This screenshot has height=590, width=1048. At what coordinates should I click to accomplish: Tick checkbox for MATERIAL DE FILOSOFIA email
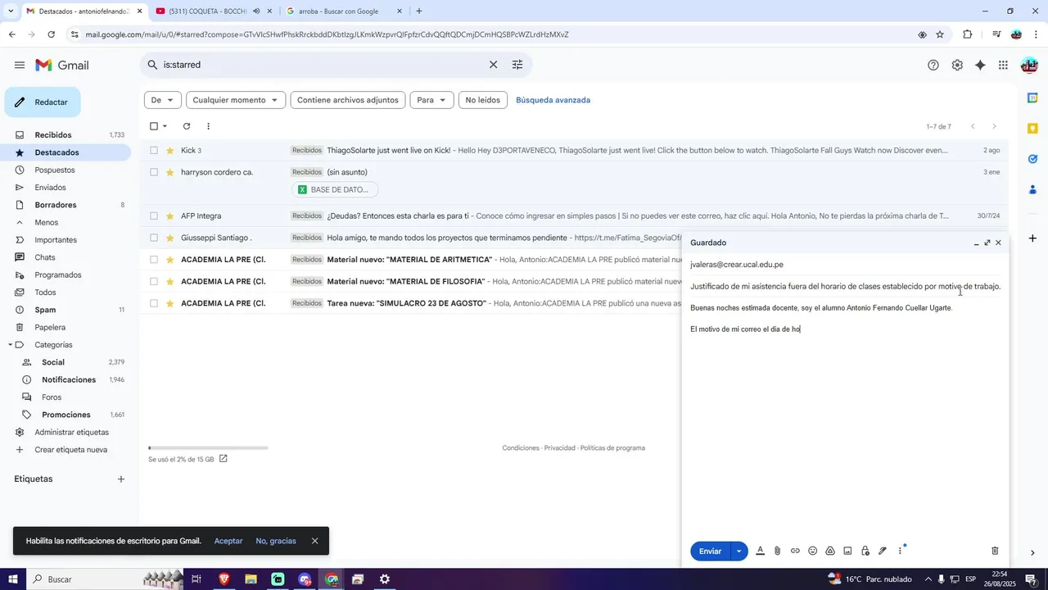pyautogui.click(x=153, y=281)
